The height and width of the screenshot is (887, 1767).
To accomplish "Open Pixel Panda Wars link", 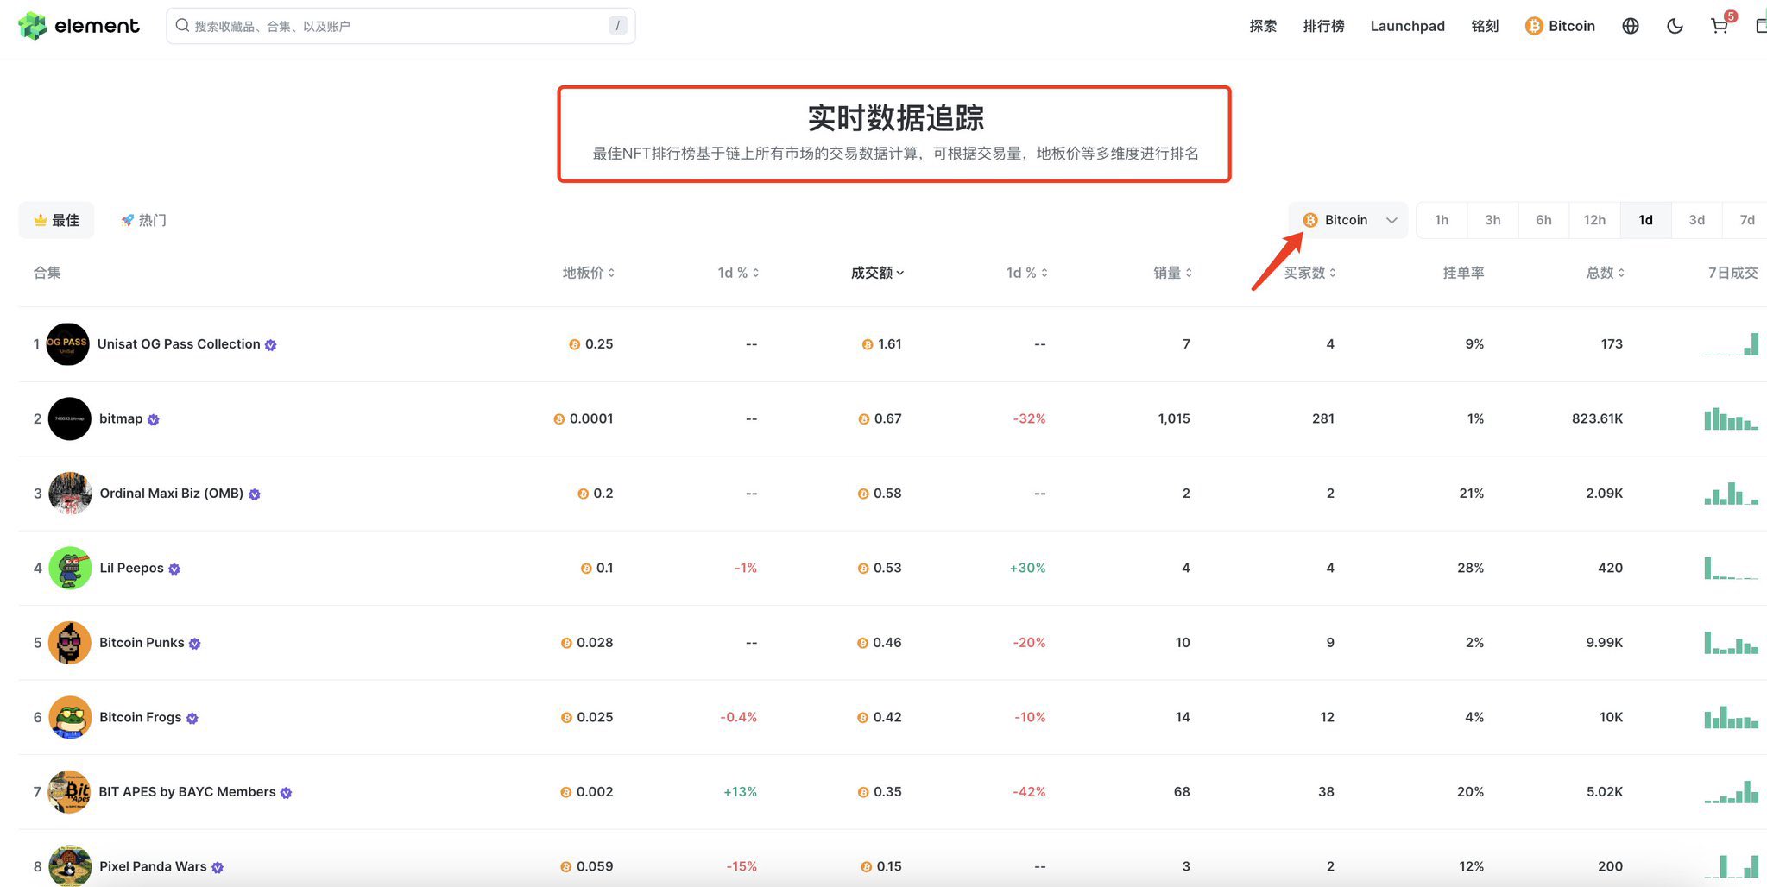I will (153, 866).
